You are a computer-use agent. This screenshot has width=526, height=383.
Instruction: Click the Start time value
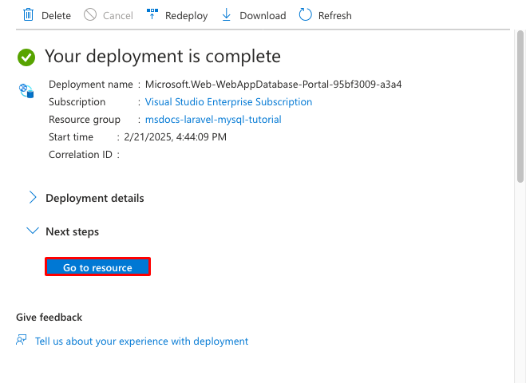pyautogui.click(x=174, y=137)
